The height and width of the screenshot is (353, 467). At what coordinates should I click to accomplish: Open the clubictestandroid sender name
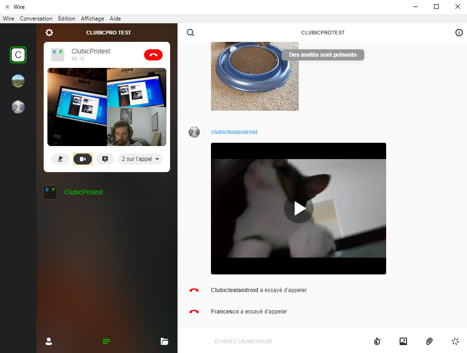click(234, 132)
